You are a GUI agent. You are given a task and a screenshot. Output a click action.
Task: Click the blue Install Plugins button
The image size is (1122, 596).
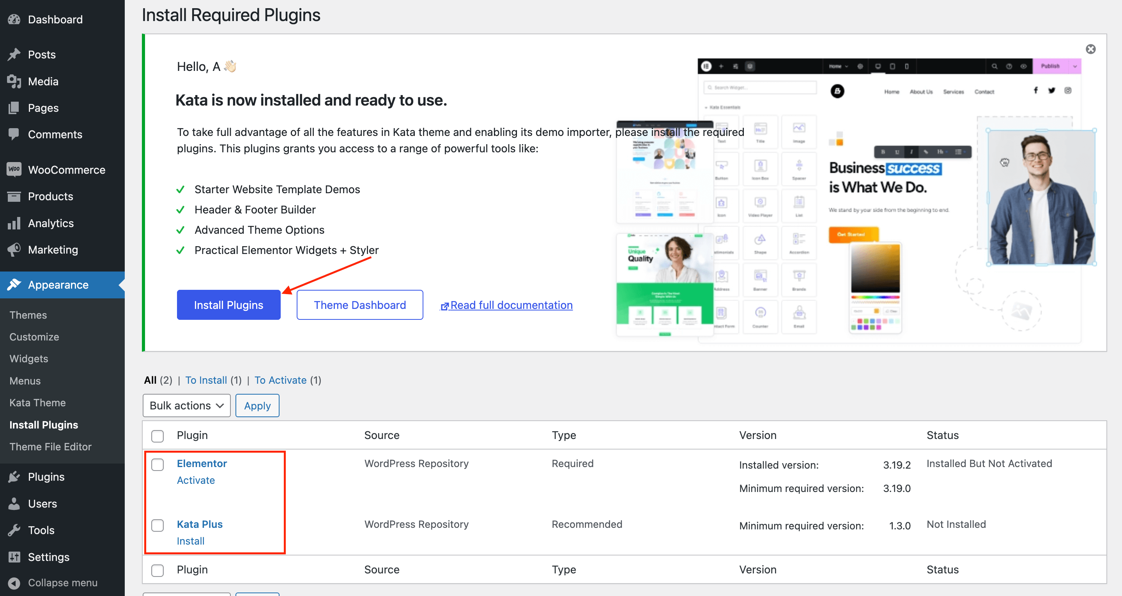(228, 305)
